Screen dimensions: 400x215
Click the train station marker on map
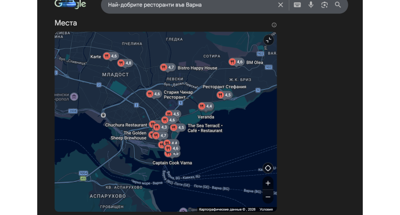(103, 115)
